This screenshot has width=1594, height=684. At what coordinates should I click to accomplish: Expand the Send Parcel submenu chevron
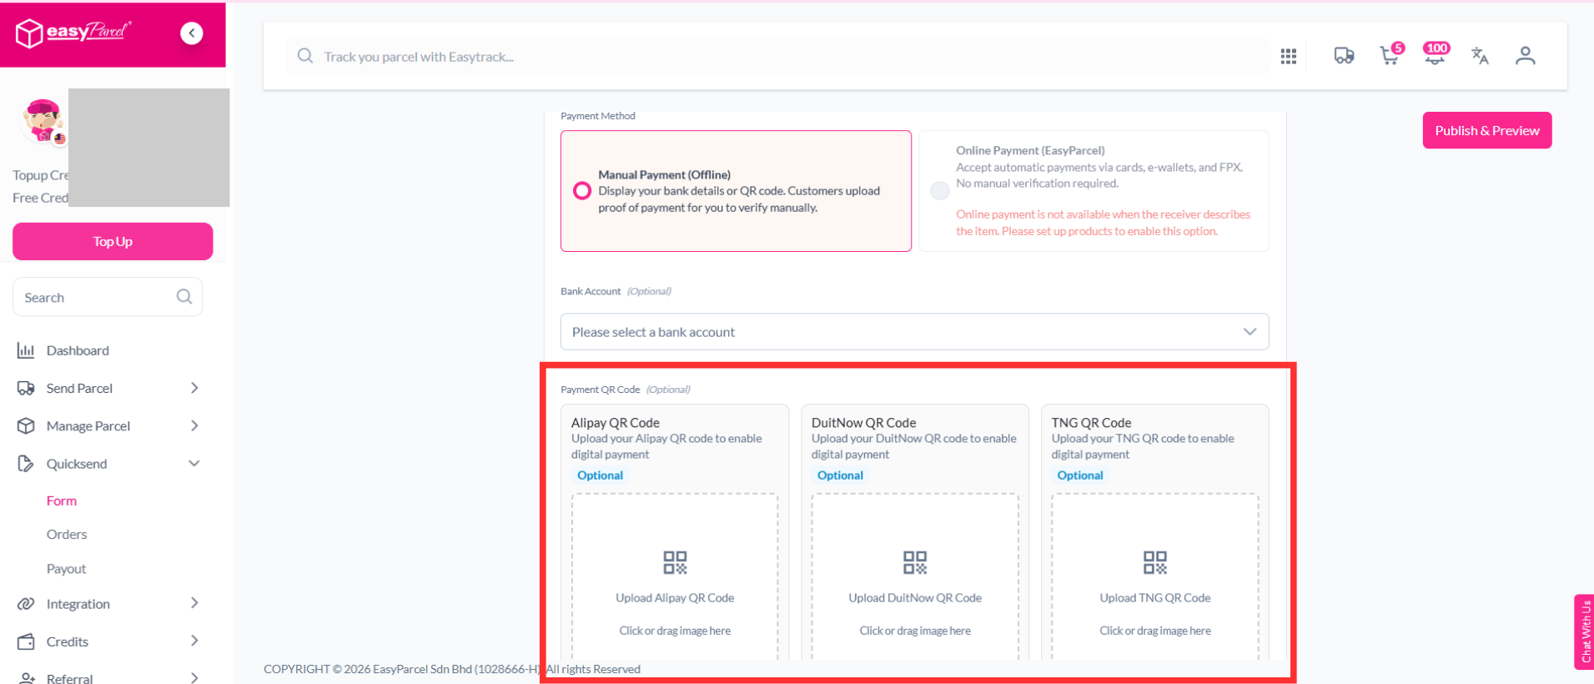[194, 388]
